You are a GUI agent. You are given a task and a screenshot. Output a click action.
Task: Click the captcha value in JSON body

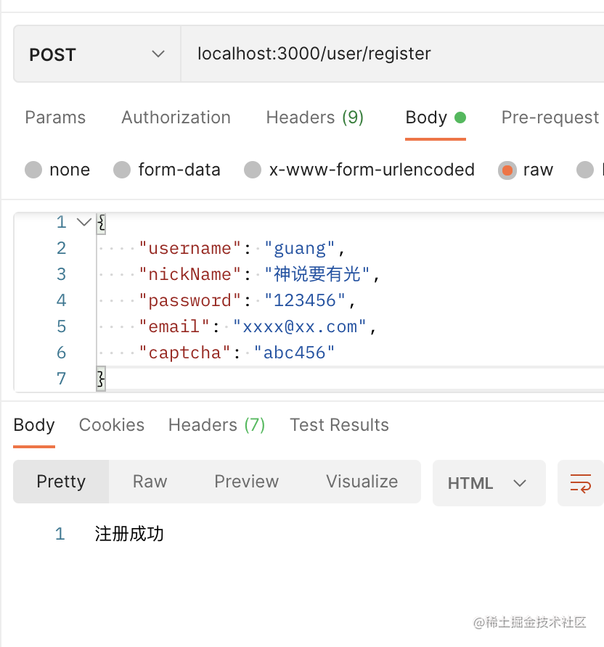click(x=294, y=353)
